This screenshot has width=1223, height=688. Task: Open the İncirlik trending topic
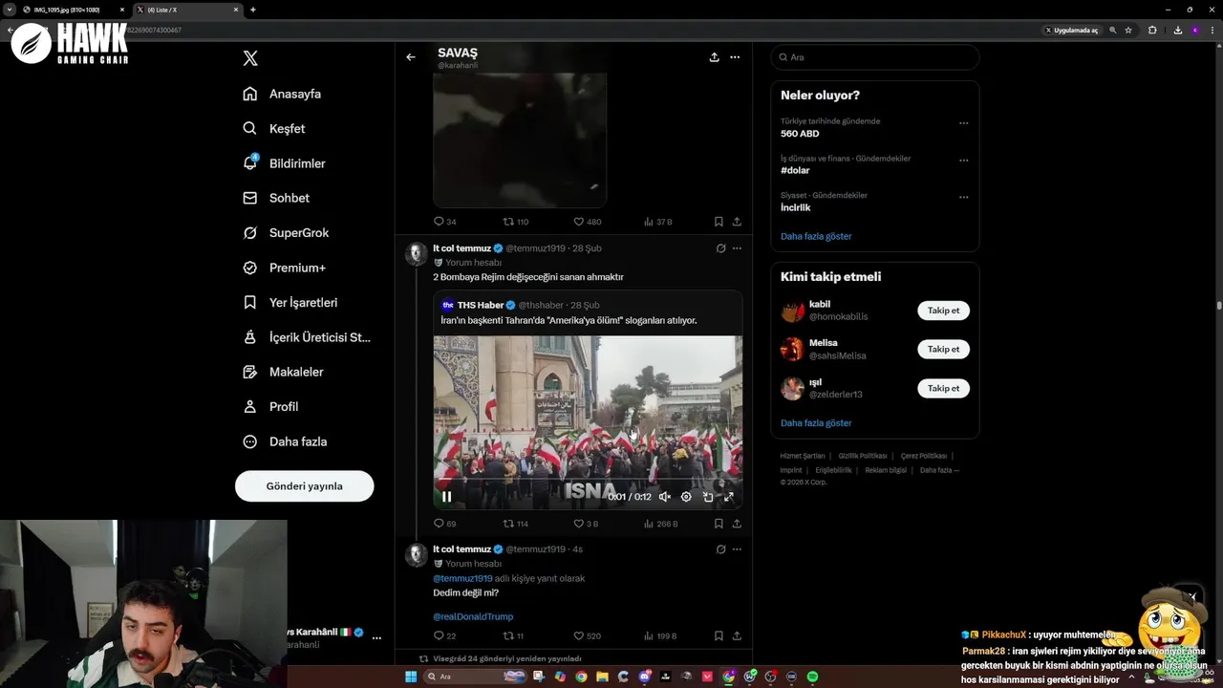[x=795, y=207]
